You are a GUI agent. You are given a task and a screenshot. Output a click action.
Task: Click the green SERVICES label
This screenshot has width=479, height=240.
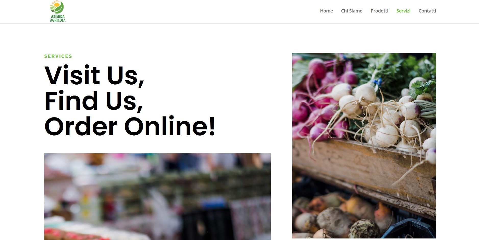58,56
